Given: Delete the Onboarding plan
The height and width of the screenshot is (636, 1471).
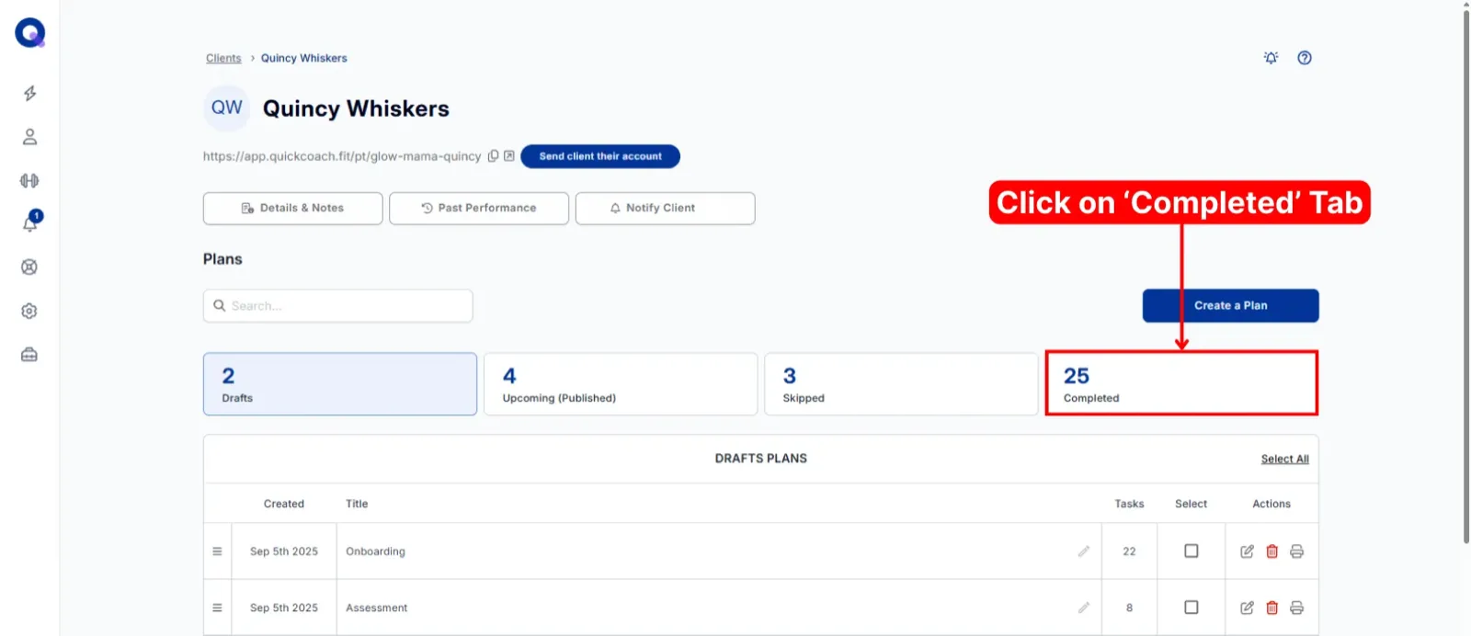Looking at the screenshot, I should (1271, 551).
